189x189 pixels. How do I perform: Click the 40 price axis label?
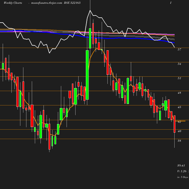tap(179, 131)
